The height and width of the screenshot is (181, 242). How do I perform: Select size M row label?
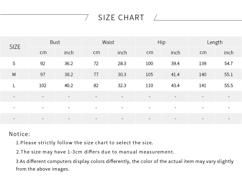(14, 75)
